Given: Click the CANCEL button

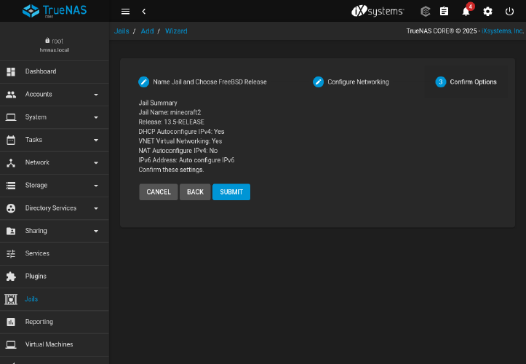Looking at the screenshot, I should [159, 192].
